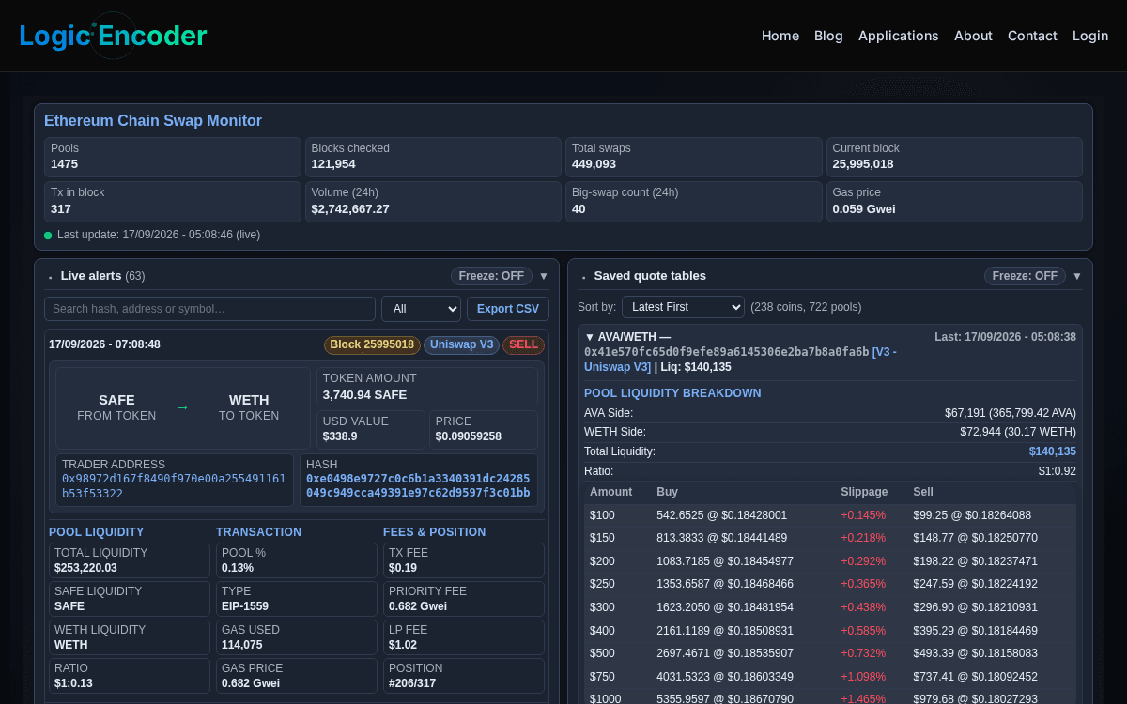Click the alert timestamp 17/09/2026 - 07:08:48

pyautogui.click(x=104, y=344)
